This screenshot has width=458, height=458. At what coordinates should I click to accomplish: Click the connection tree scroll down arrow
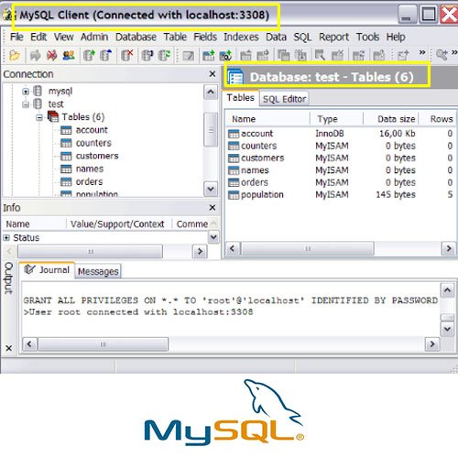(x=211, y=189)
